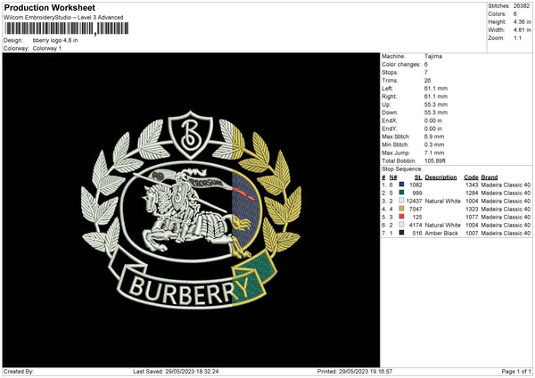Click Total Bobbin value '105.89ft'
This screenshot has width=535, height=378.
[435, 160]
